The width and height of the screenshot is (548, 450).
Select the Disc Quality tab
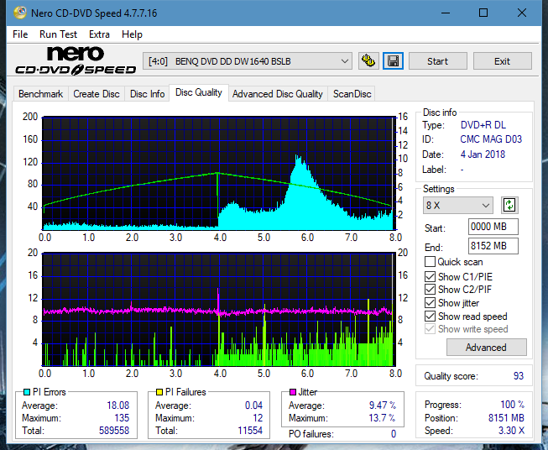199,92
